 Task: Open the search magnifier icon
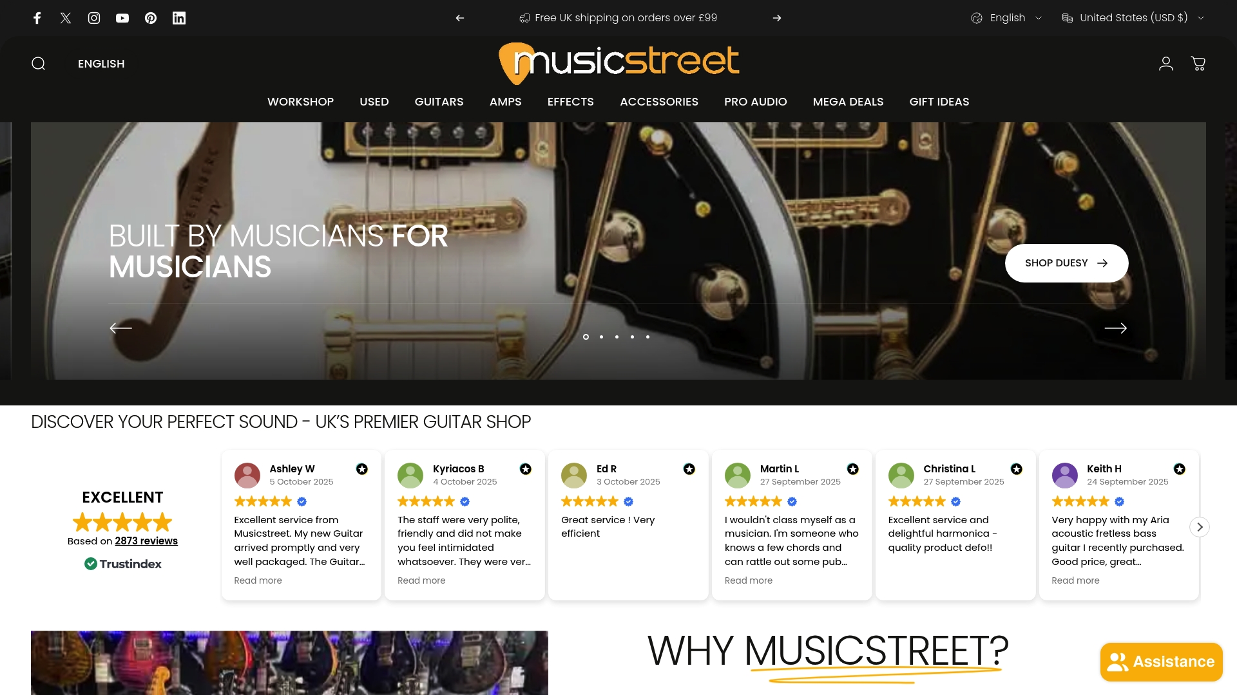[x=39, y=64]
